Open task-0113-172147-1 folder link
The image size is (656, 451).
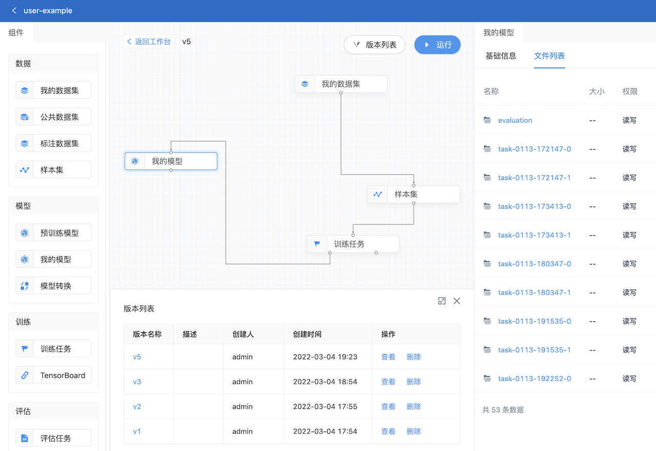click(x=535, y=177)
